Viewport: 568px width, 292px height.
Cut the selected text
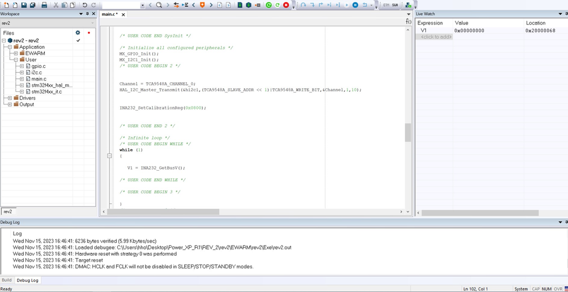56,5
